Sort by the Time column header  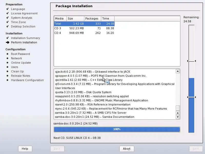(108, 18)
